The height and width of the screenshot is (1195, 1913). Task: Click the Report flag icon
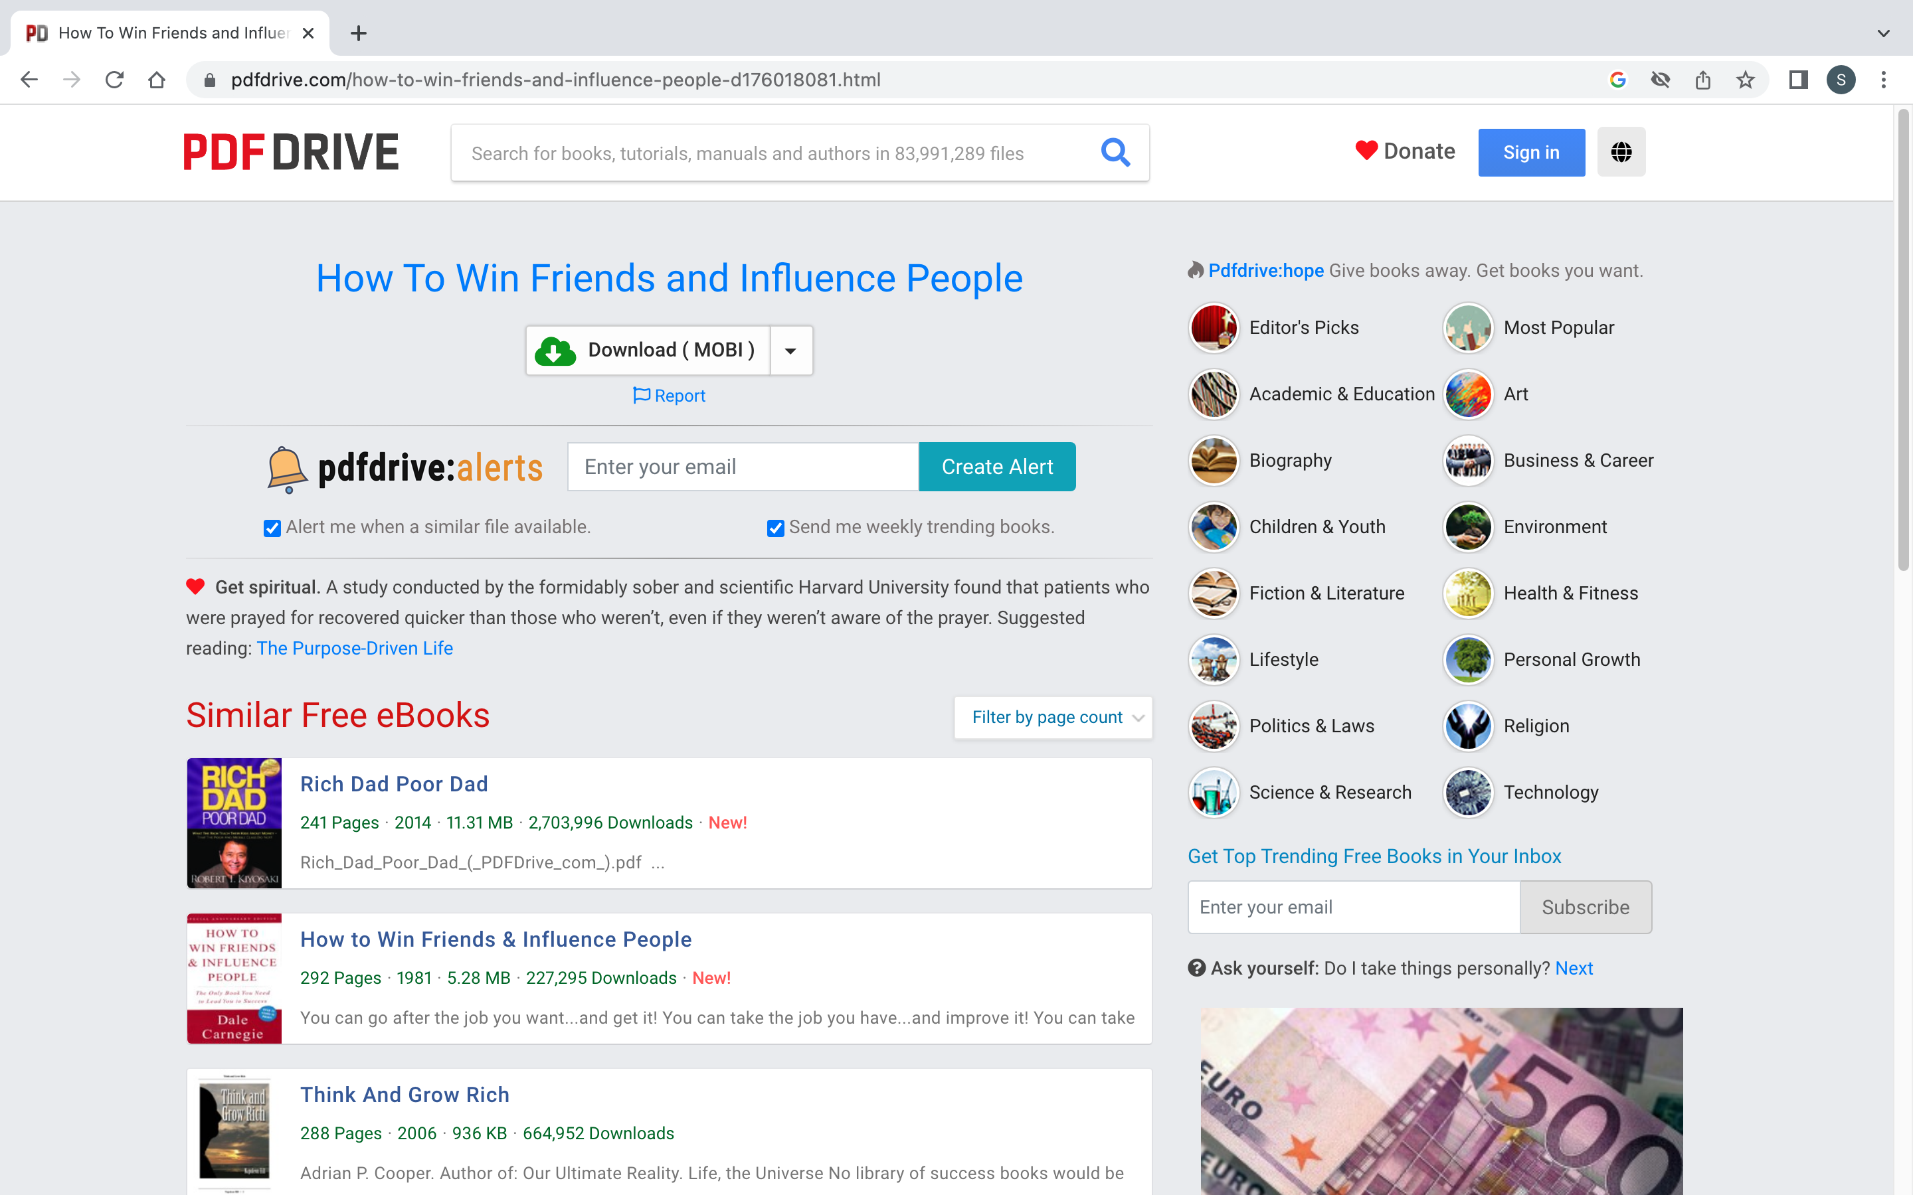click(x=641, y=395)
